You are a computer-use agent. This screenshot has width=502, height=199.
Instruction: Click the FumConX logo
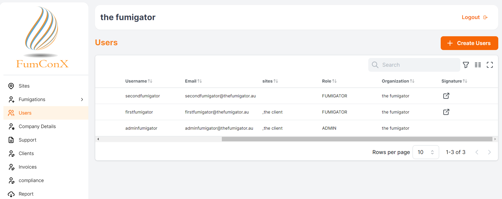42,38
